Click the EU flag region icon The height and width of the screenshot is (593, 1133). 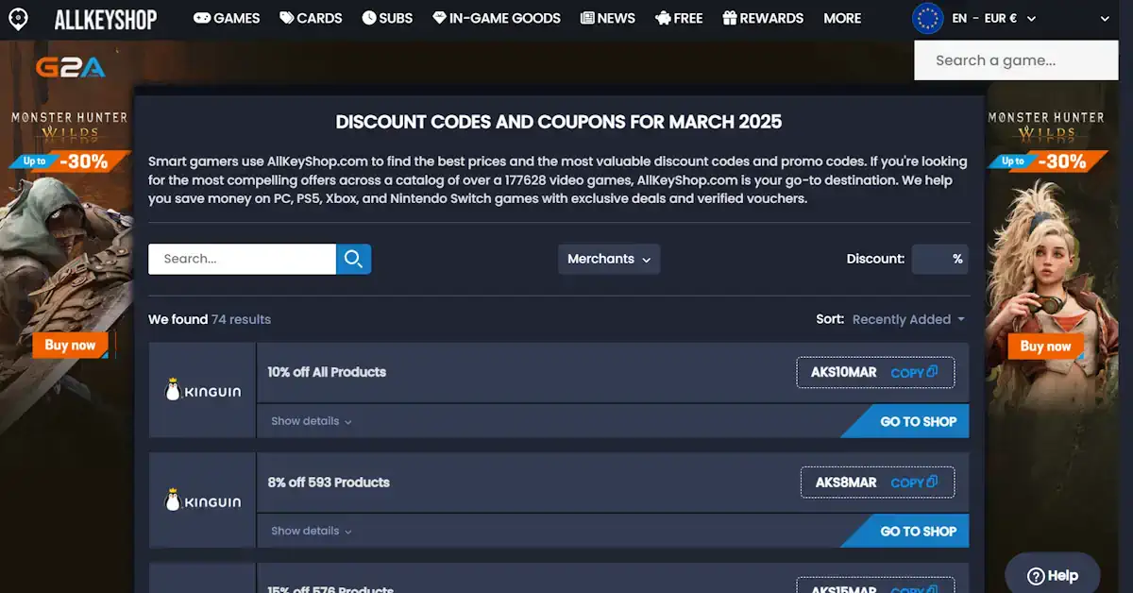(x=927, y=18)
